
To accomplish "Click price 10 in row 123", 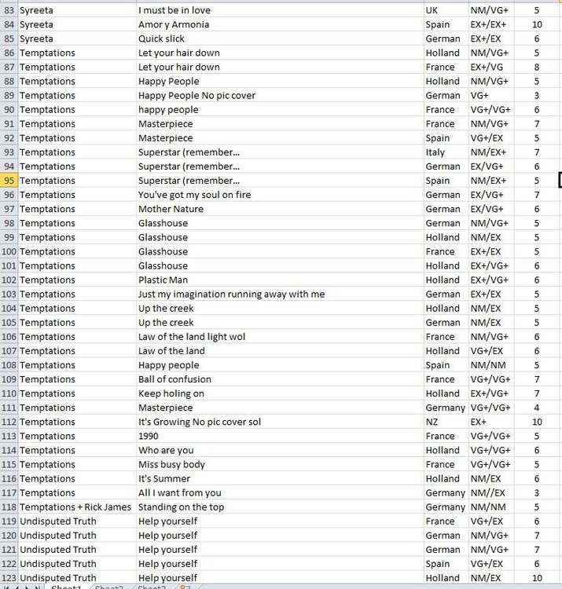I will point(537,578).
